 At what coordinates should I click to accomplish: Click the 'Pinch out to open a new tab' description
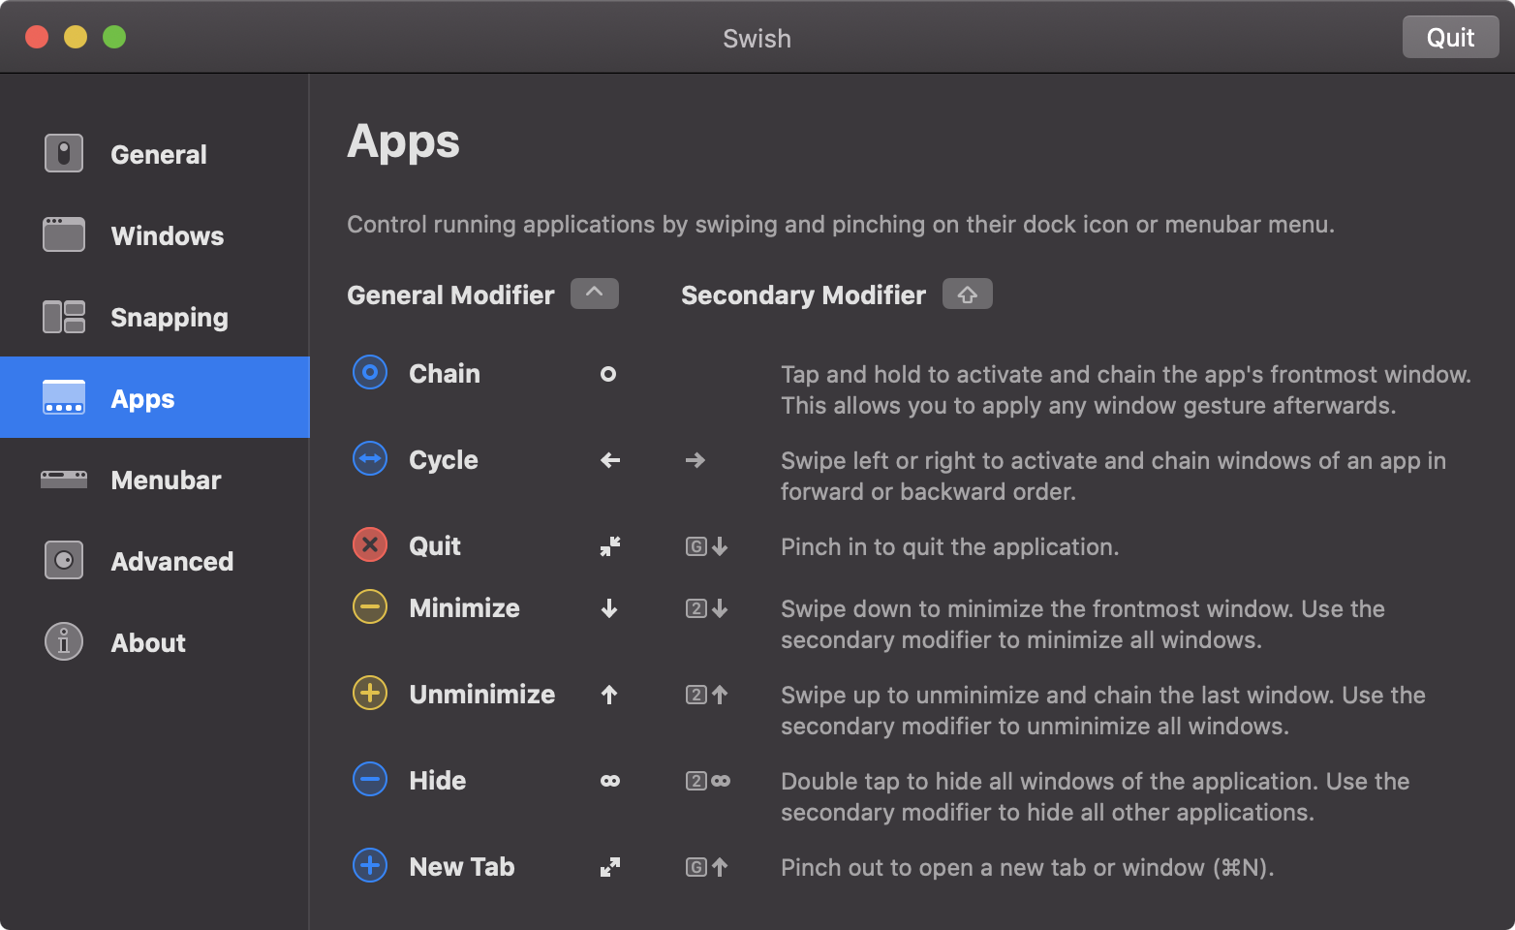1027,868
